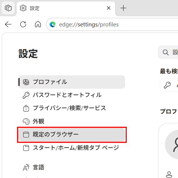Go to the home page via the home icon
The image size is (178, 178).
(x=38, y=24)
